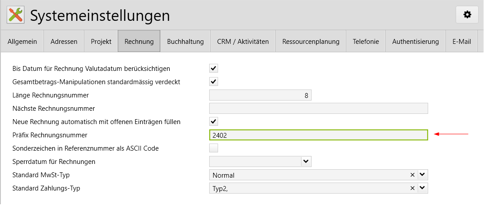Clear the Standard MwSt-Typ selection
This screenshot has width=484, height=210.
[x=412, y=175]
